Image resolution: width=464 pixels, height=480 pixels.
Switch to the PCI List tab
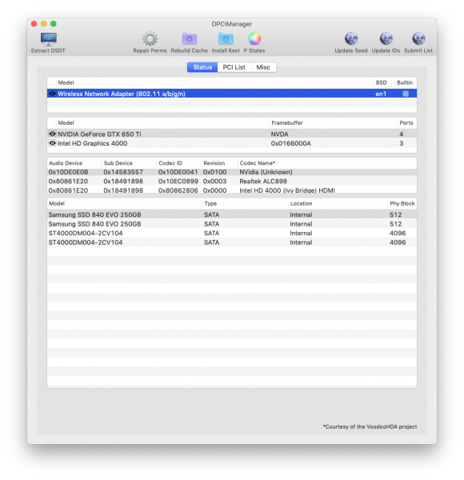[x=234, y=67]
